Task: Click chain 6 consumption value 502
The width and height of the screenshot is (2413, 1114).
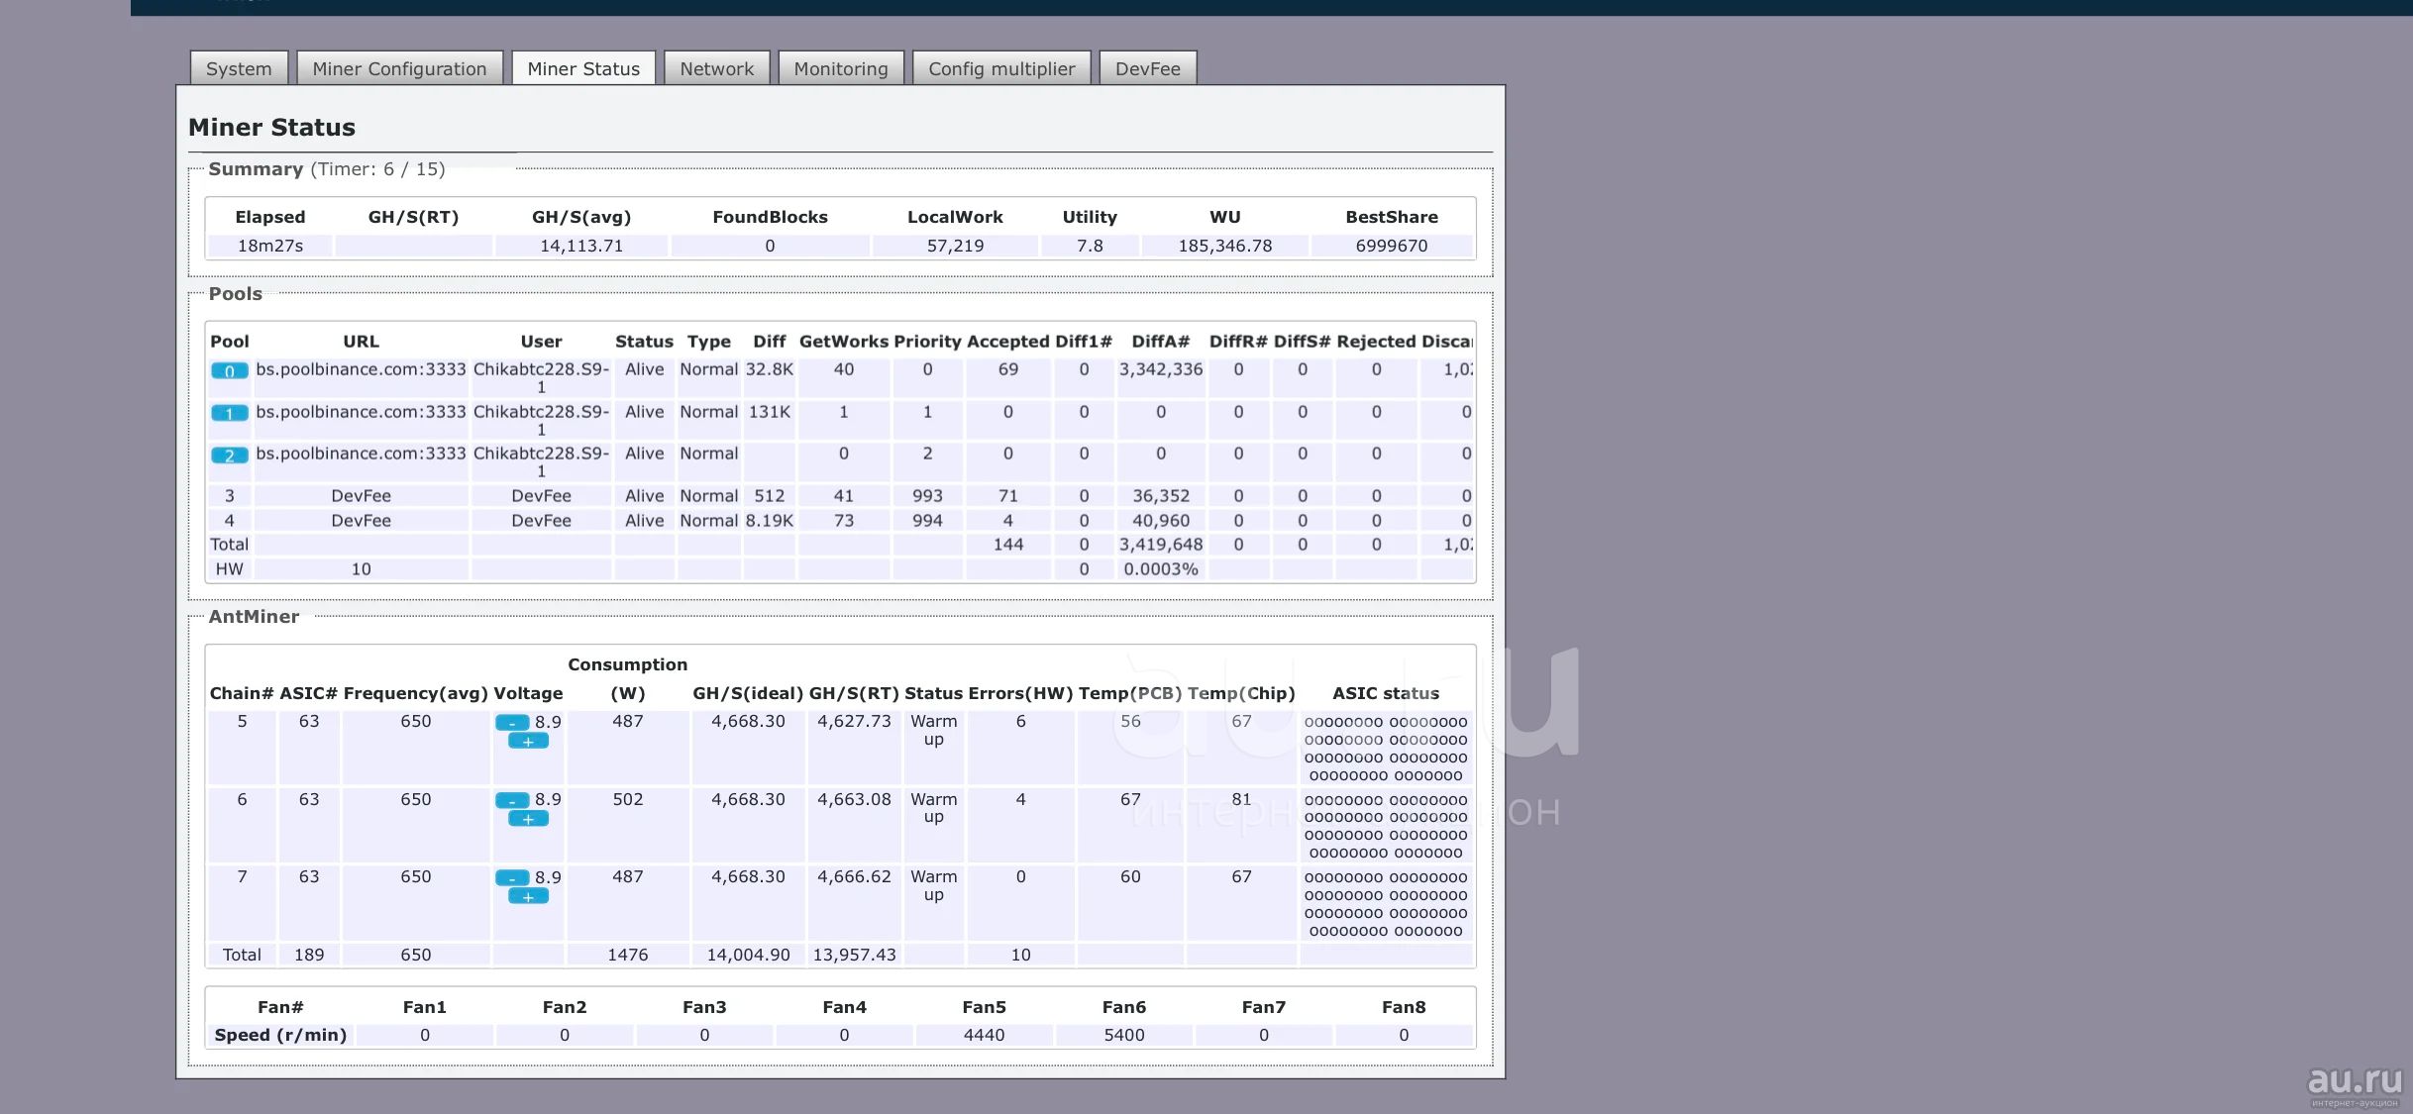Action: pos(627,799)
